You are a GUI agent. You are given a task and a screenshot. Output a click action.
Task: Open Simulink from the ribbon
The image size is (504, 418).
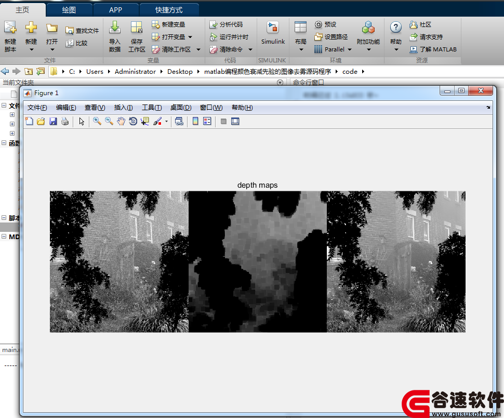273,32
